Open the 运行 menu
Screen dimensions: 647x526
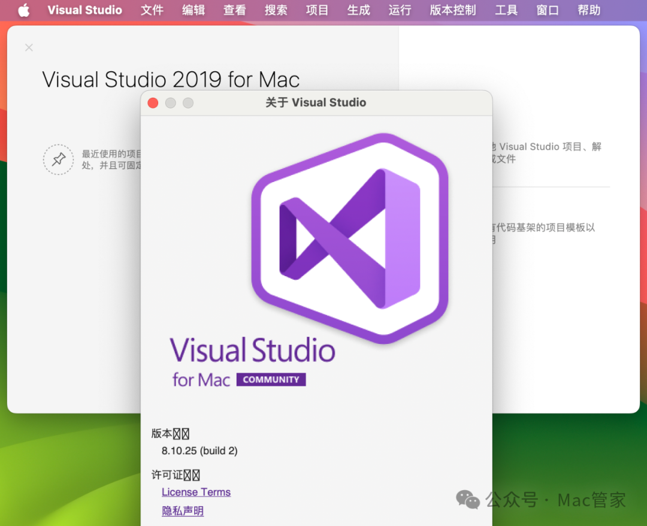coord(400,10)
